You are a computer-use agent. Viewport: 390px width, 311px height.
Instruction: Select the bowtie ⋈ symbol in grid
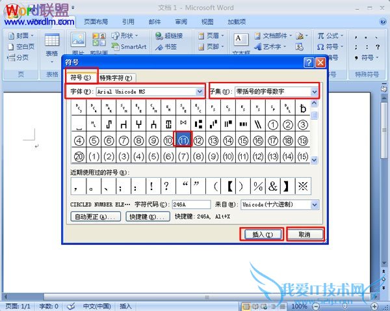coord(183,124)
